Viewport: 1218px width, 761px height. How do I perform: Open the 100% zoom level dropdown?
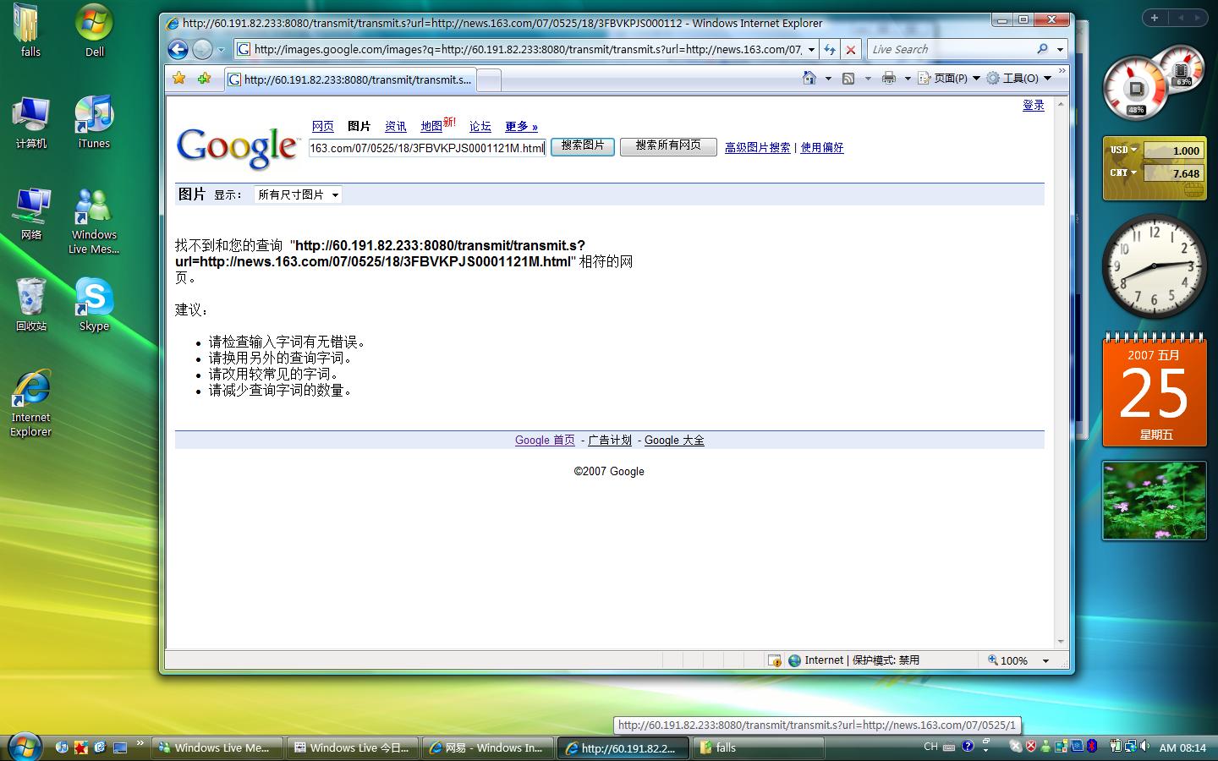(x=1045, y=660)
